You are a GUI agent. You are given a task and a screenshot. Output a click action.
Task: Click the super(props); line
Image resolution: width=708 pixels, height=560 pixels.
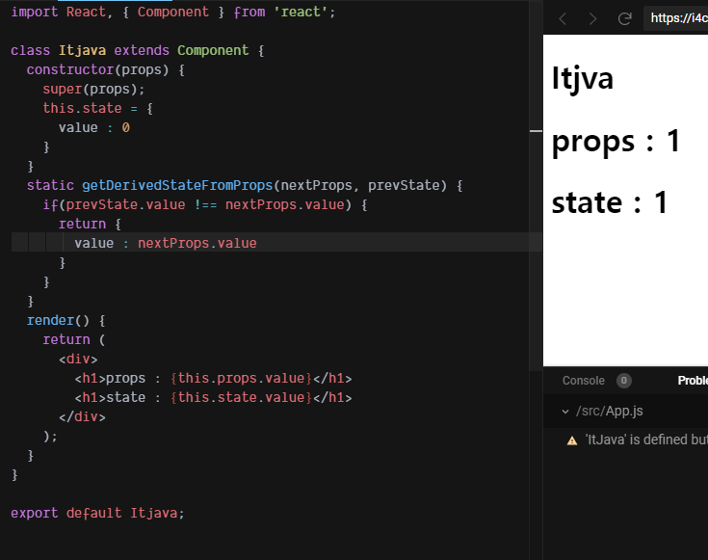(x=93, y=89)
